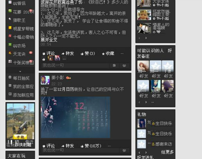
Task: Open 感谢来访 gift message
Action: tap(162, 144)
